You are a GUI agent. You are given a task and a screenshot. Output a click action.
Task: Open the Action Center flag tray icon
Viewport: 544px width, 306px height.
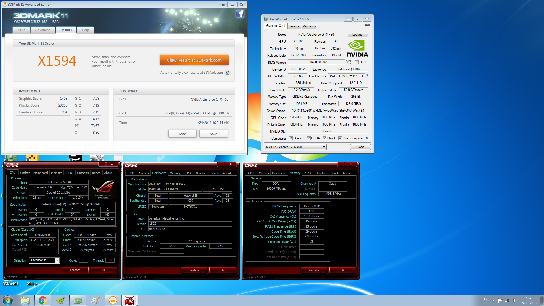click(x=500, y=300)
